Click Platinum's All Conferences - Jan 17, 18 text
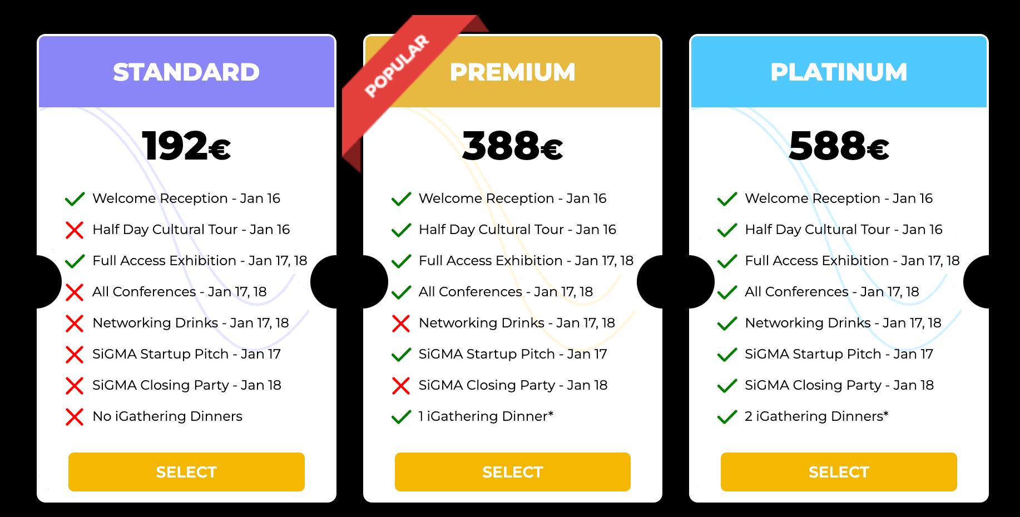This screenshot has width=1020, height=517. pos(831,292)
